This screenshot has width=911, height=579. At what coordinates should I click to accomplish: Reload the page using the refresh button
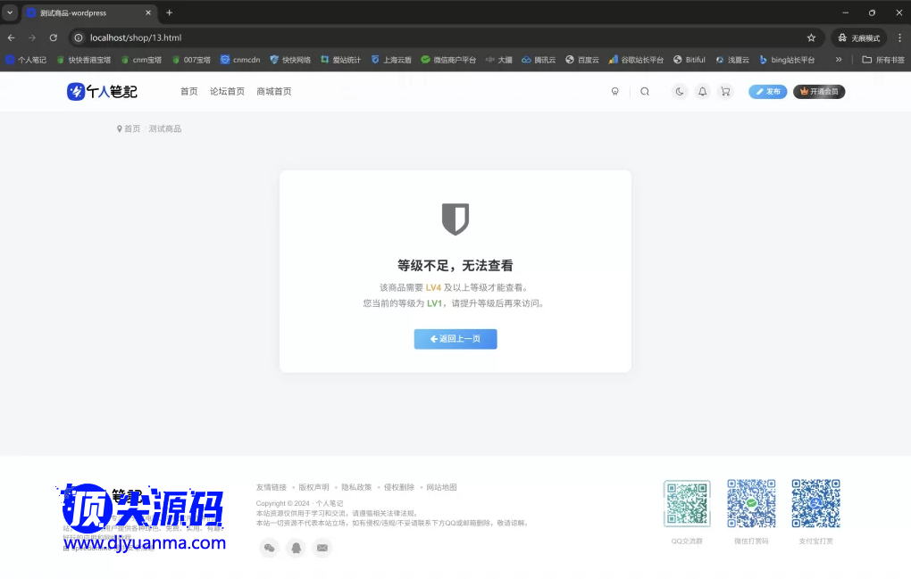click(54, 37)
